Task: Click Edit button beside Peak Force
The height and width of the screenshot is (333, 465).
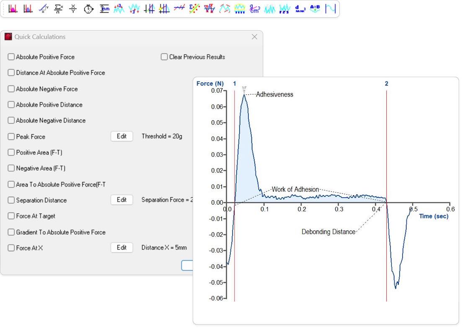Action: 121,136
